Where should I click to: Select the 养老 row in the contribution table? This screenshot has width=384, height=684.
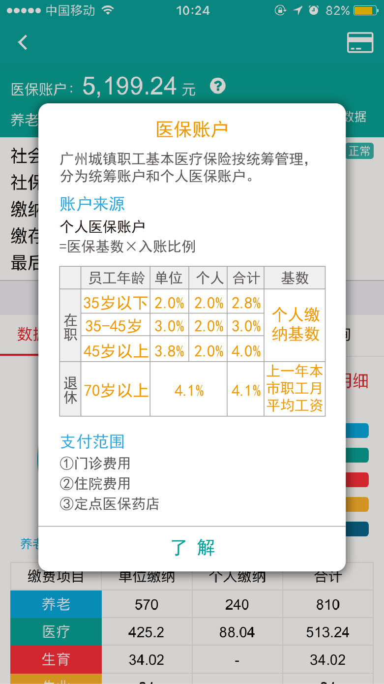56,604
